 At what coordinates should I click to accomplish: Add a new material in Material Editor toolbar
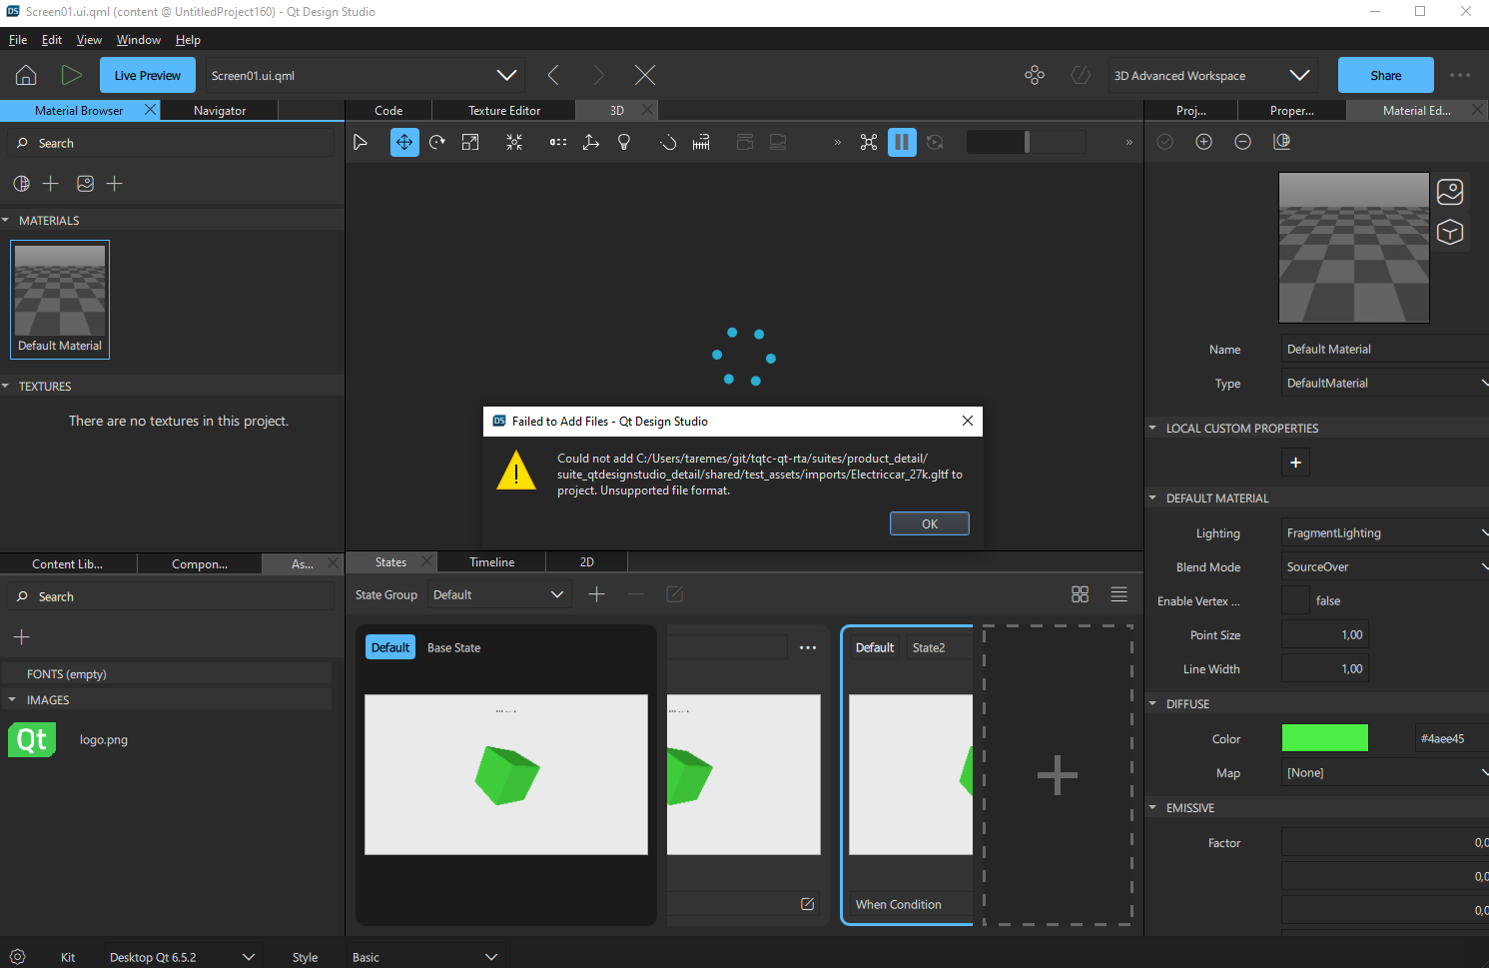[1203, 142]
